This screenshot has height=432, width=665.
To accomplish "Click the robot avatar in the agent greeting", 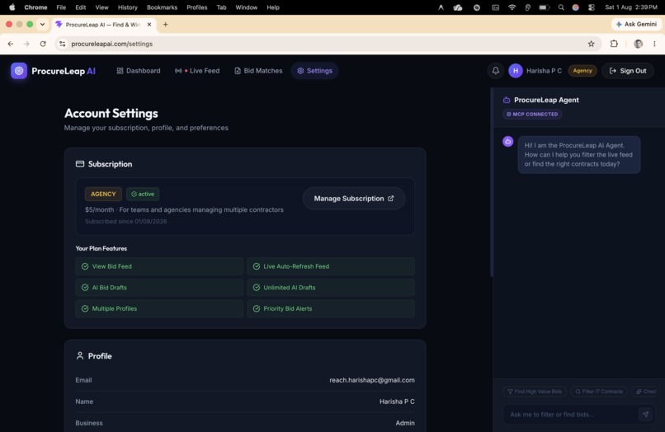I will (507, 142).
